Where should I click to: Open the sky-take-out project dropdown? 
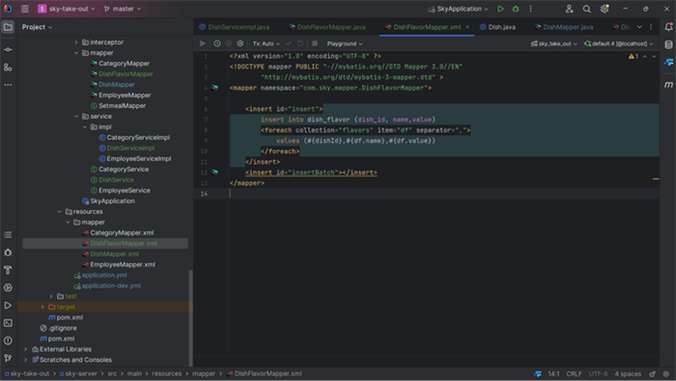pos(67,9)
